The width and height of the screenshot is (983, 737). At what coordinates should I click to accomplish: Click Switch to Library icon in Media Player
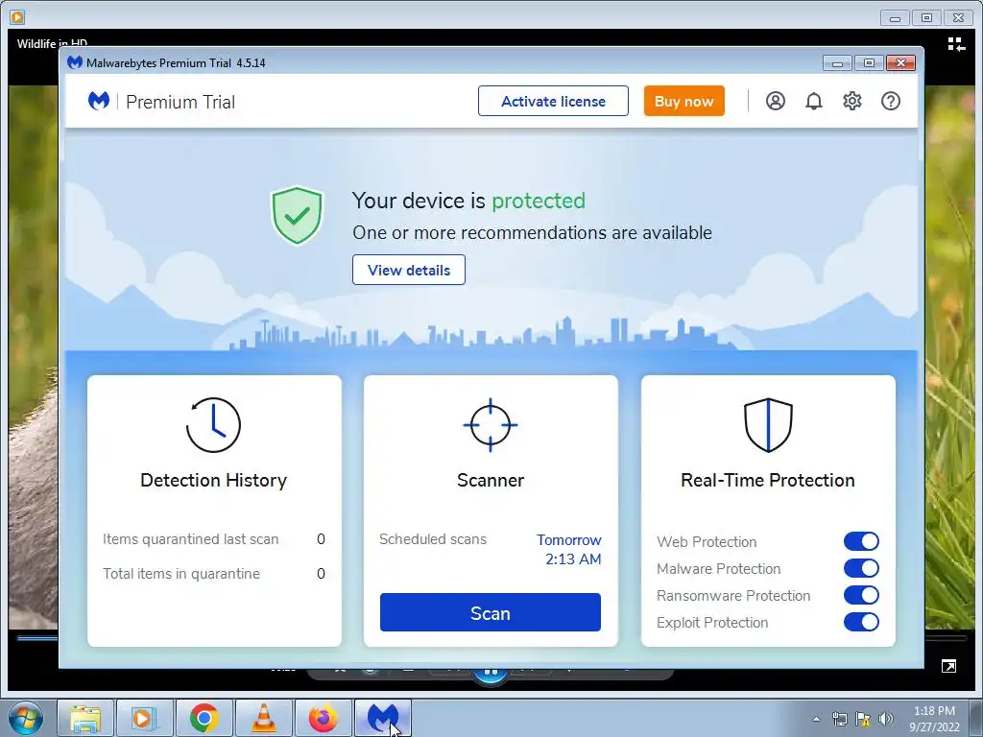[955, 44]
